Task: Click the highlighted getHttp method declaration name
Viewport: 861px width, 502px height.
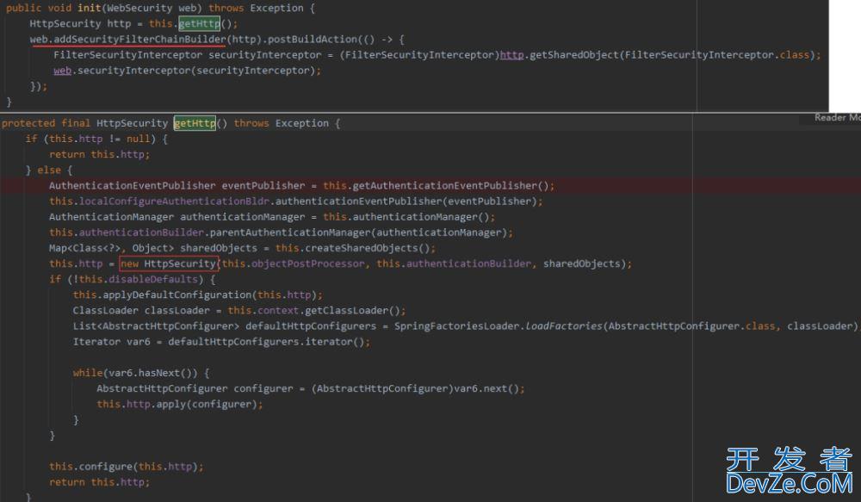Action: pos(195,124)
